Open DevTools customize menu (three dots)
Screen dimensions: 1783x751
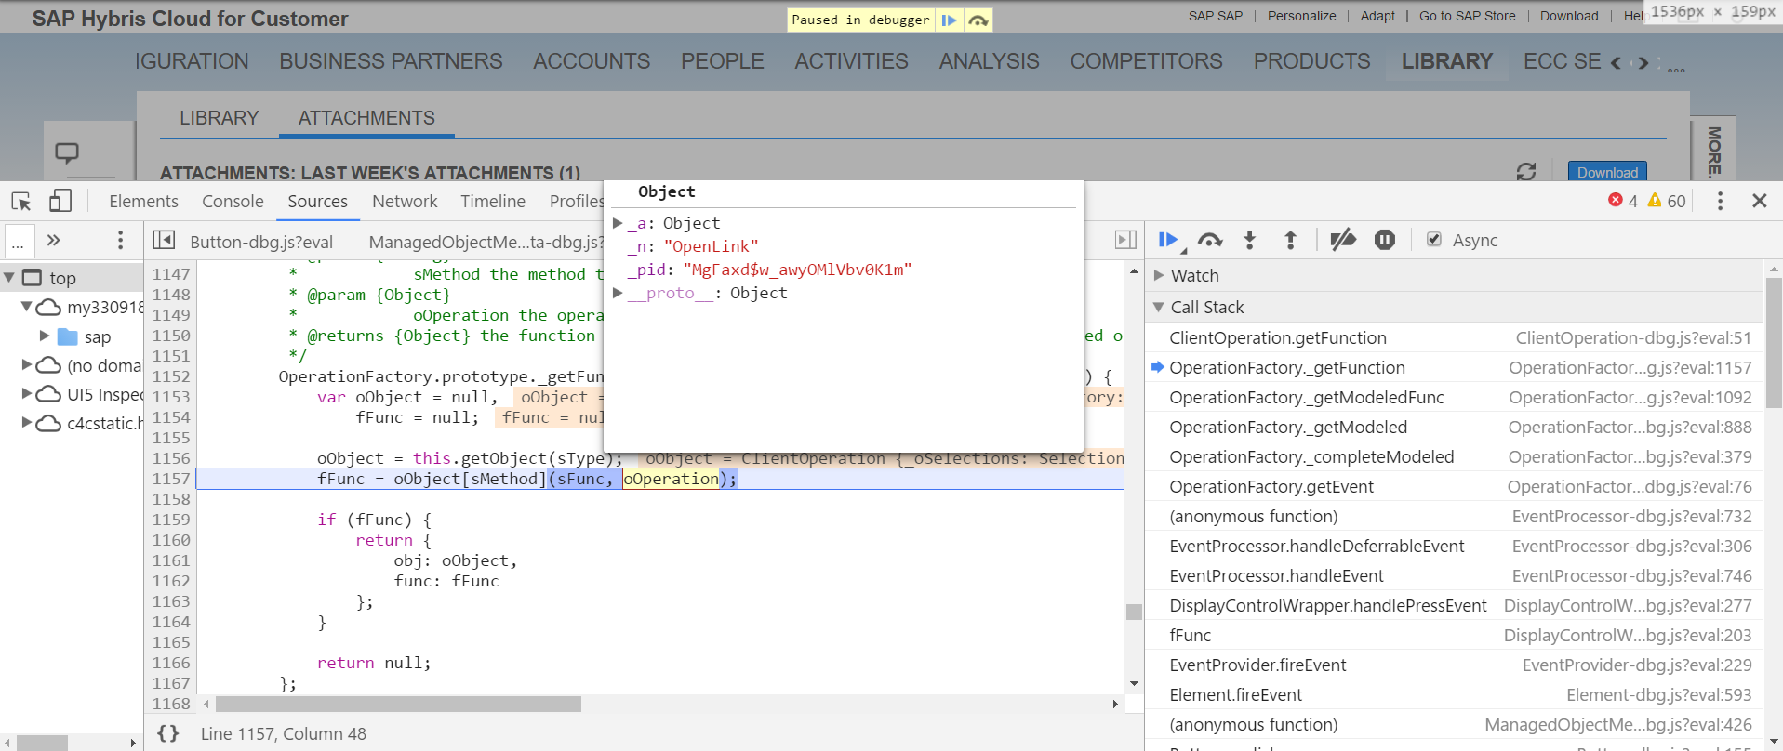tap(1720, 201)
